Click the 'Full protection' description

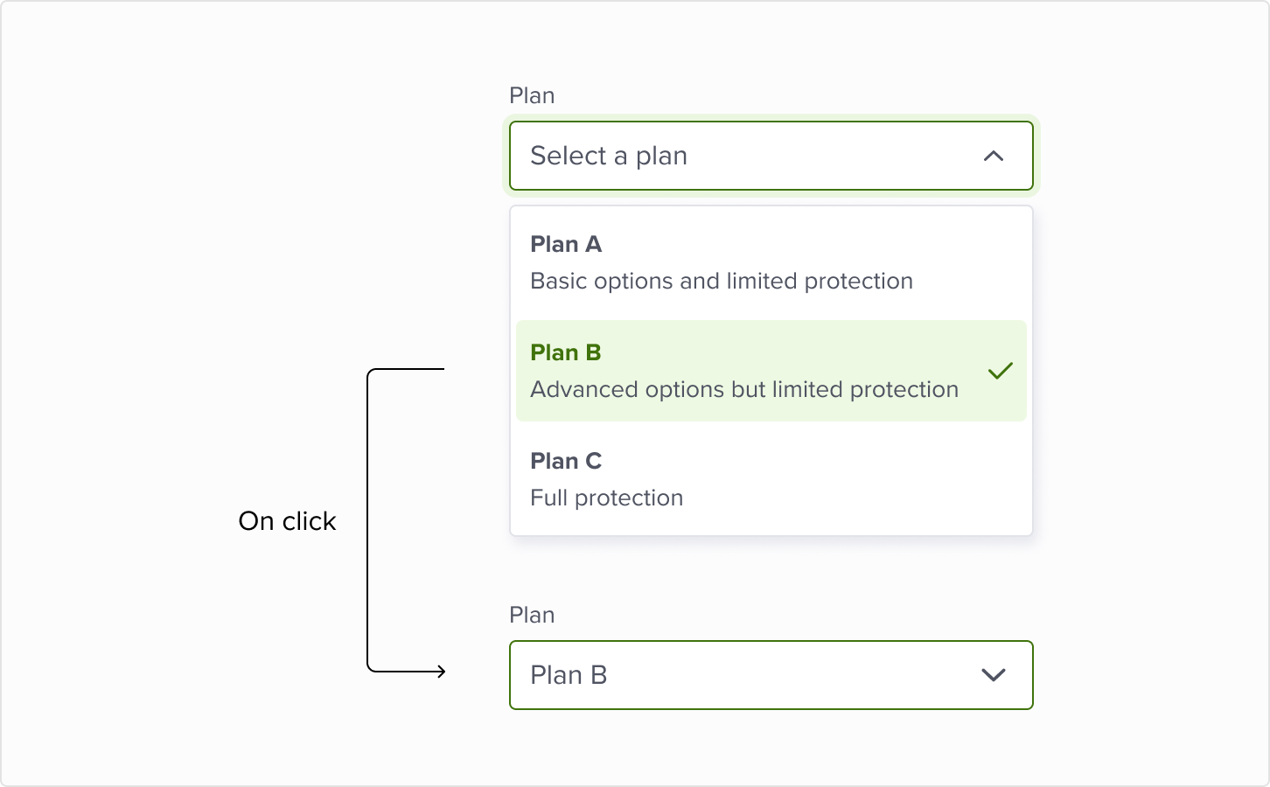coord(606,498)
